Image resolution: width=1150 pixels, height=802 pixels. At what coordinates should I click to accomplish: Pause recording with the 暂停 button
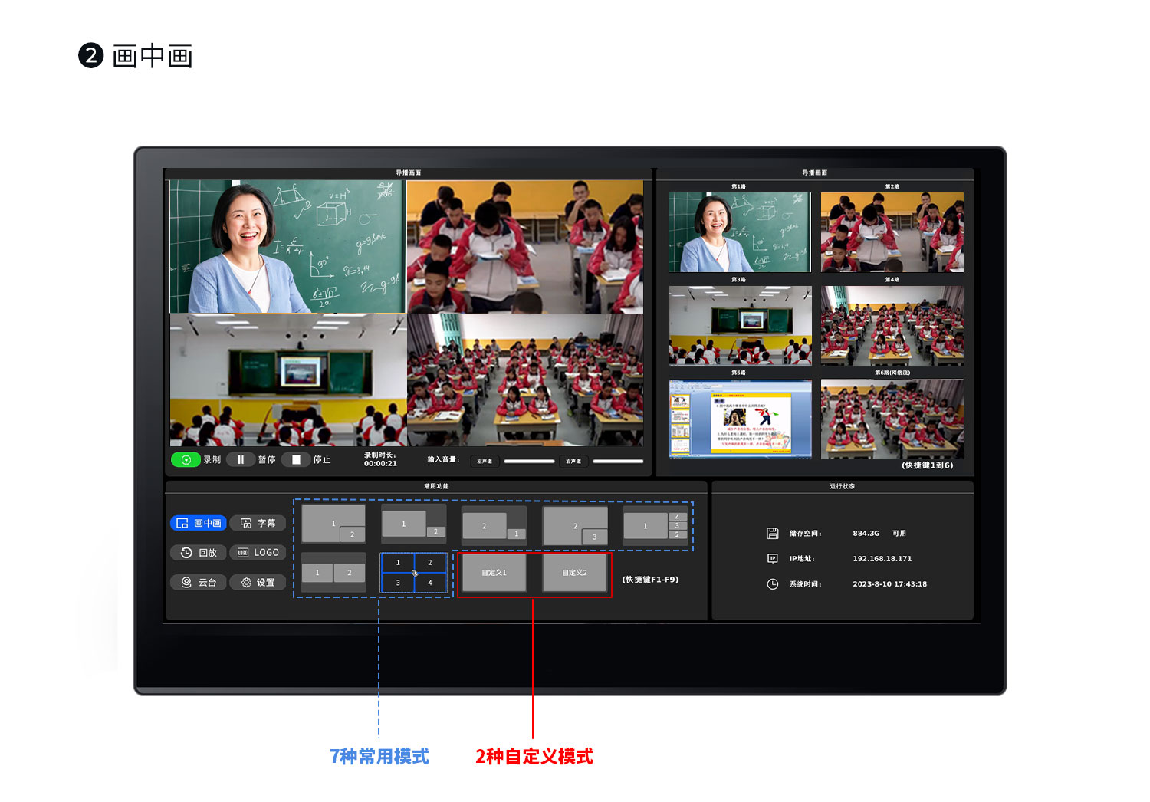tap(241, 459)
